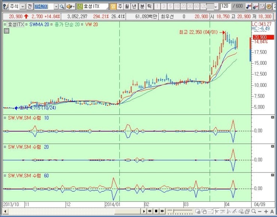Select the 주 (weekly) period tab
277x217 pixels.
pos(120,7)
